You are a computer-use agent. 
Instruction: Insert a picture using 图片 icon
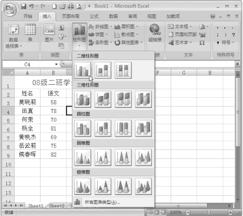pyautogui.click(x=49, y=33)
